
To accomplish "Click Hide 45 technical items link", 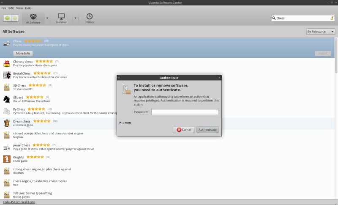I will tap(19, 202).
